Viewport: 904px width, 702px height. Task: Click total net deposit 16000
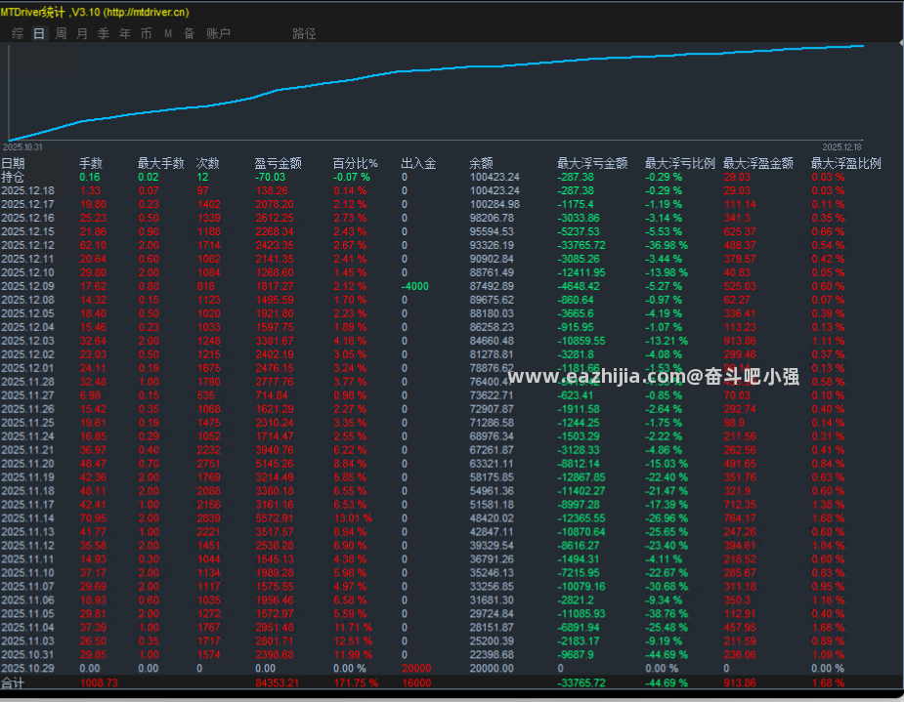click(416, 683)
